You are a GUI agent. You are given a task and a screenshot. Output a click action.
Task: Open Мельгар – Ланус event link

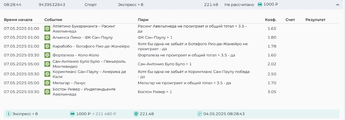click(x=69, y=83)
